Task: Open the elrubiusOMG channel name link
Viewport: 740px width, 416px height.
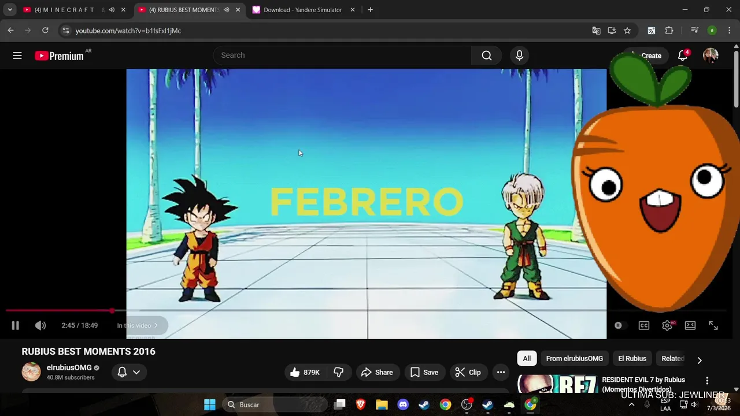Action: pyautogui.click(x=69, y=367)
